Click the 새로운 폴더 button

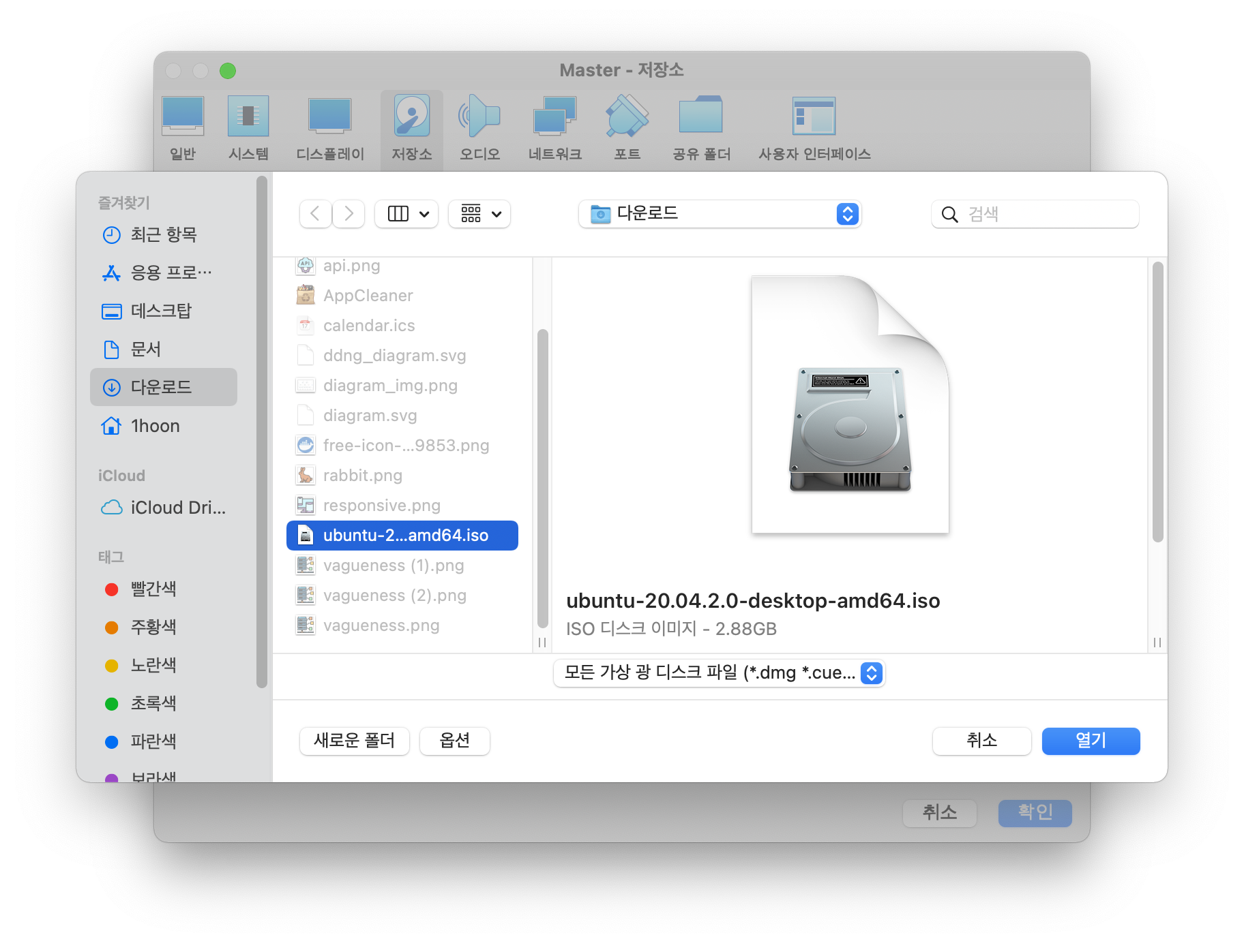(355, 741)
